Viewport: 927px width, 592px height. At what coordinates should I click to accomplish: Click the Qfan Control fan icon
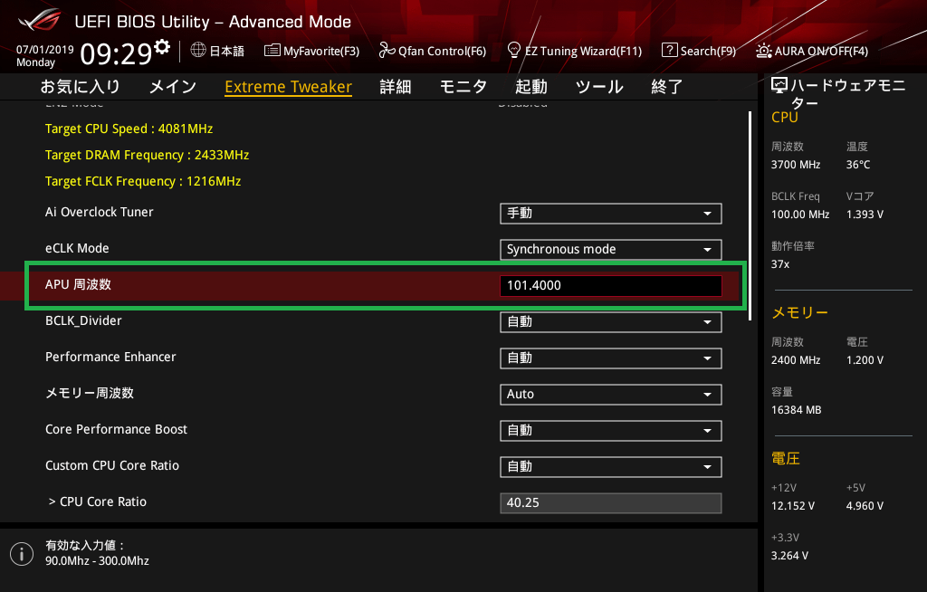[387, 51]
